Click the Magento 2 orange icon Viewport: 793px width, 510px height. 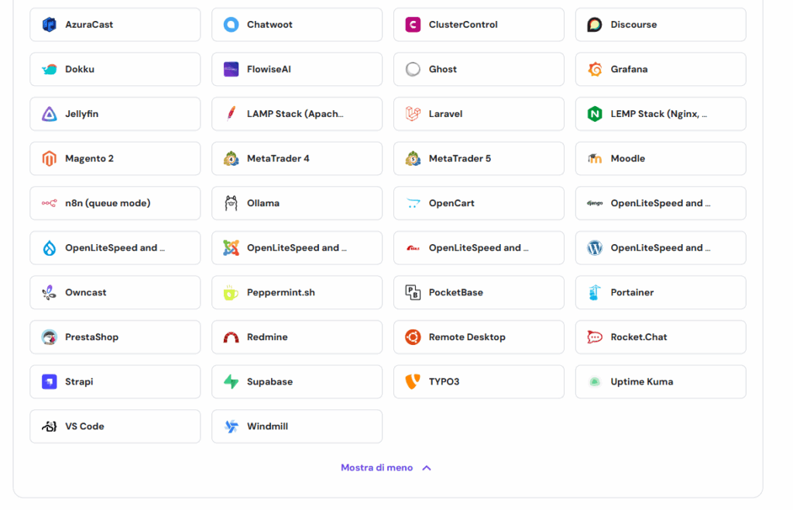[49, 158]
